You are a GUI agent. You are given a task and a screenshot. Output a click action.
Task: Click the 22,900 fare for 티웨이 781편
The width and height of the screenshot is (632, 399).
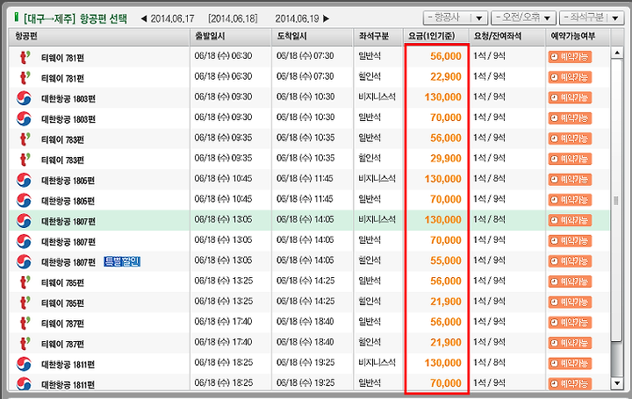pos(445,77)
